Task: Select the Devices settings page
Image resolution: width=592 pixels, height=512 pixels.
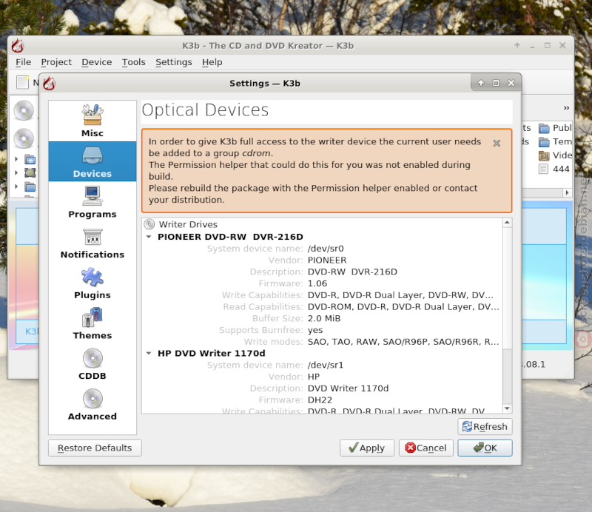Action: pos(92,161)
